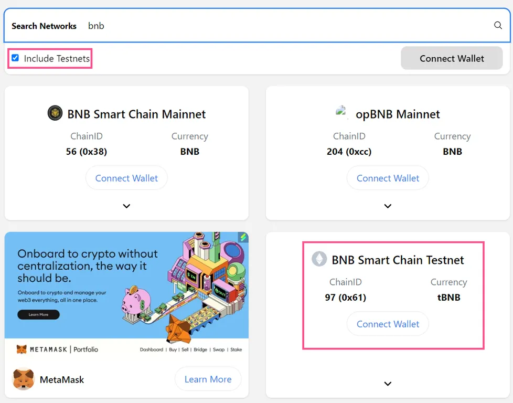Click the Sell link in the ad
Screen dimensions: 513x403
(x=185, y=349)
